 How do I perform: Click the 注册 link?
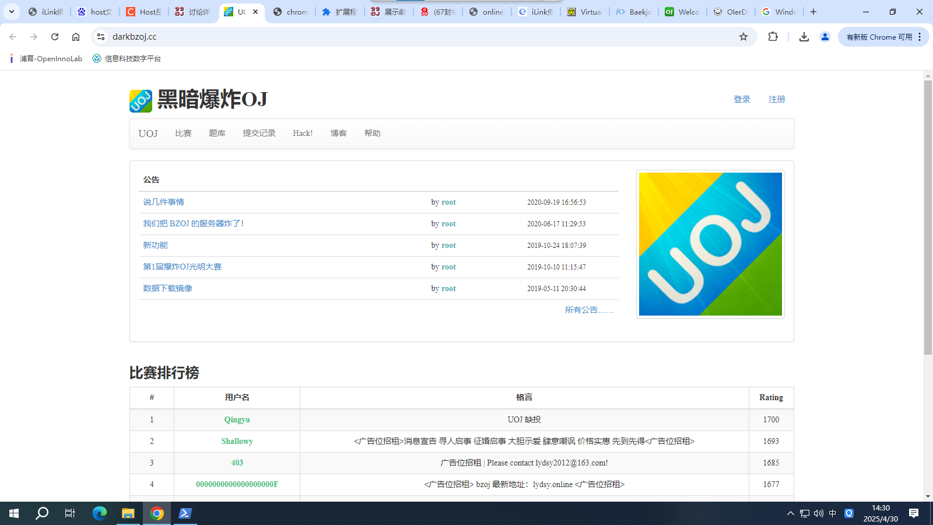pyautogui.click(x=777, y=99)
